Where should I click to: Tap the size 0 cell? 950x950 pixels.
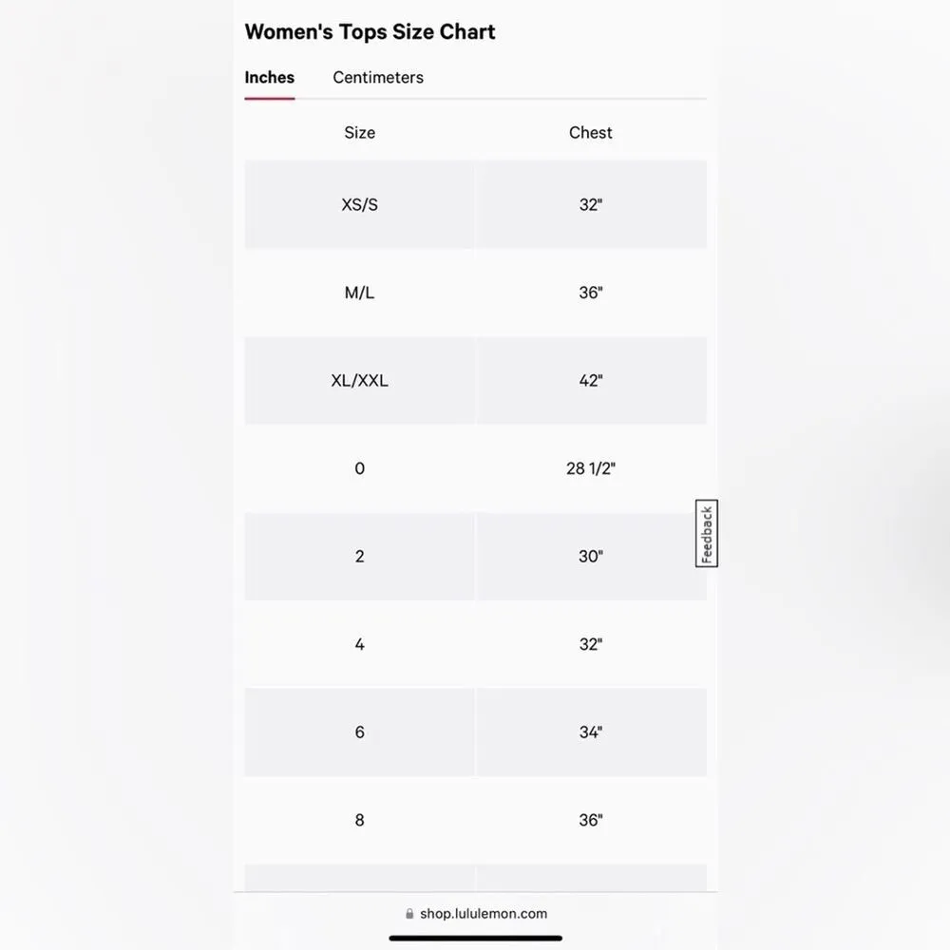(359, 468)
